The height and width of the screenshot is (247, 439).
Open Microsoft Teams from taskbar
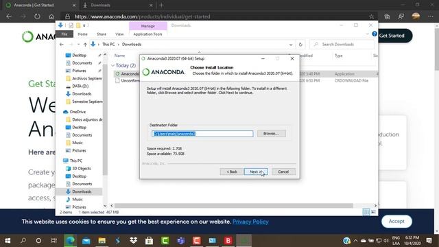coord(180,241)
